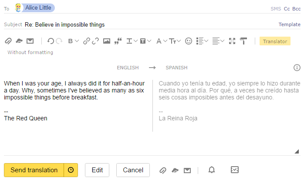Image resolution: width=304 pixels, height=181 pixels.
Task: Expand the bold formatting dropdown
Action: (74, 41)
